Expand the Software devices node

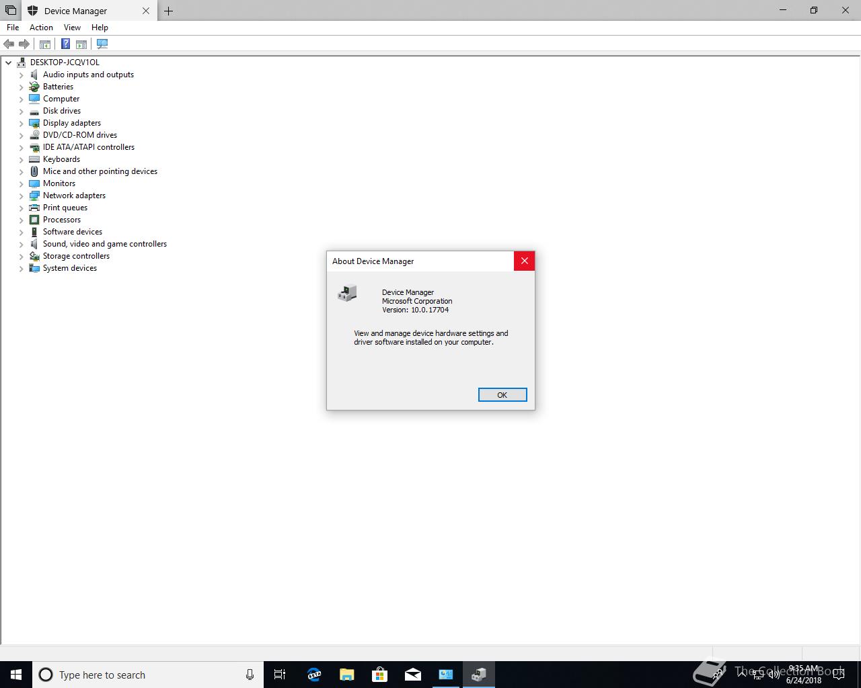(x=21, y=232)
